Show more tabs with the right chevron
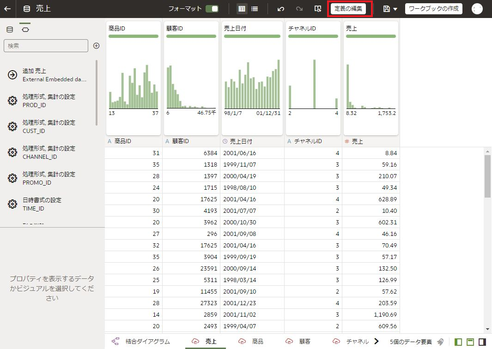The width and height of the screenshot is (492, 349). pyautogui.click(x=377, y=341)
